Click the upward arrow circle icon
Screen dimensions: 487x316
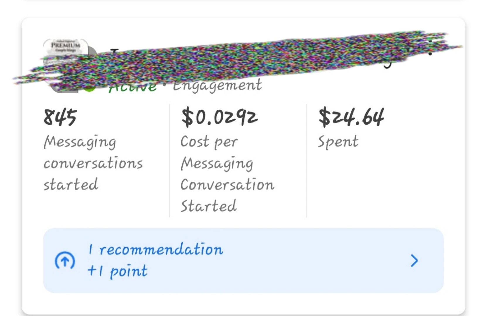pos(65,260)
